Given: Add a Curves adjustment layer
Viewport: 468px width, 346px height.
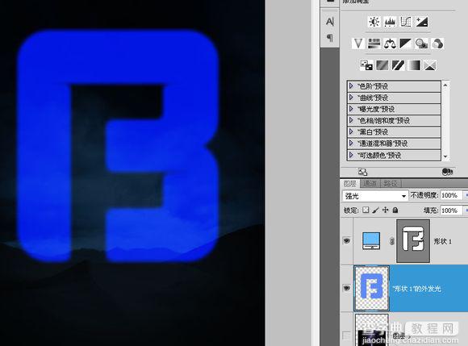Looking at the screenshot, I should pos(406,22).
